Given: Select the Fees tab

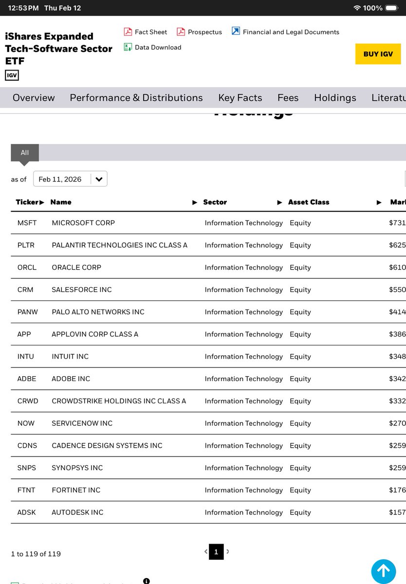Looking at the screenshot, I should pos(288,98).
